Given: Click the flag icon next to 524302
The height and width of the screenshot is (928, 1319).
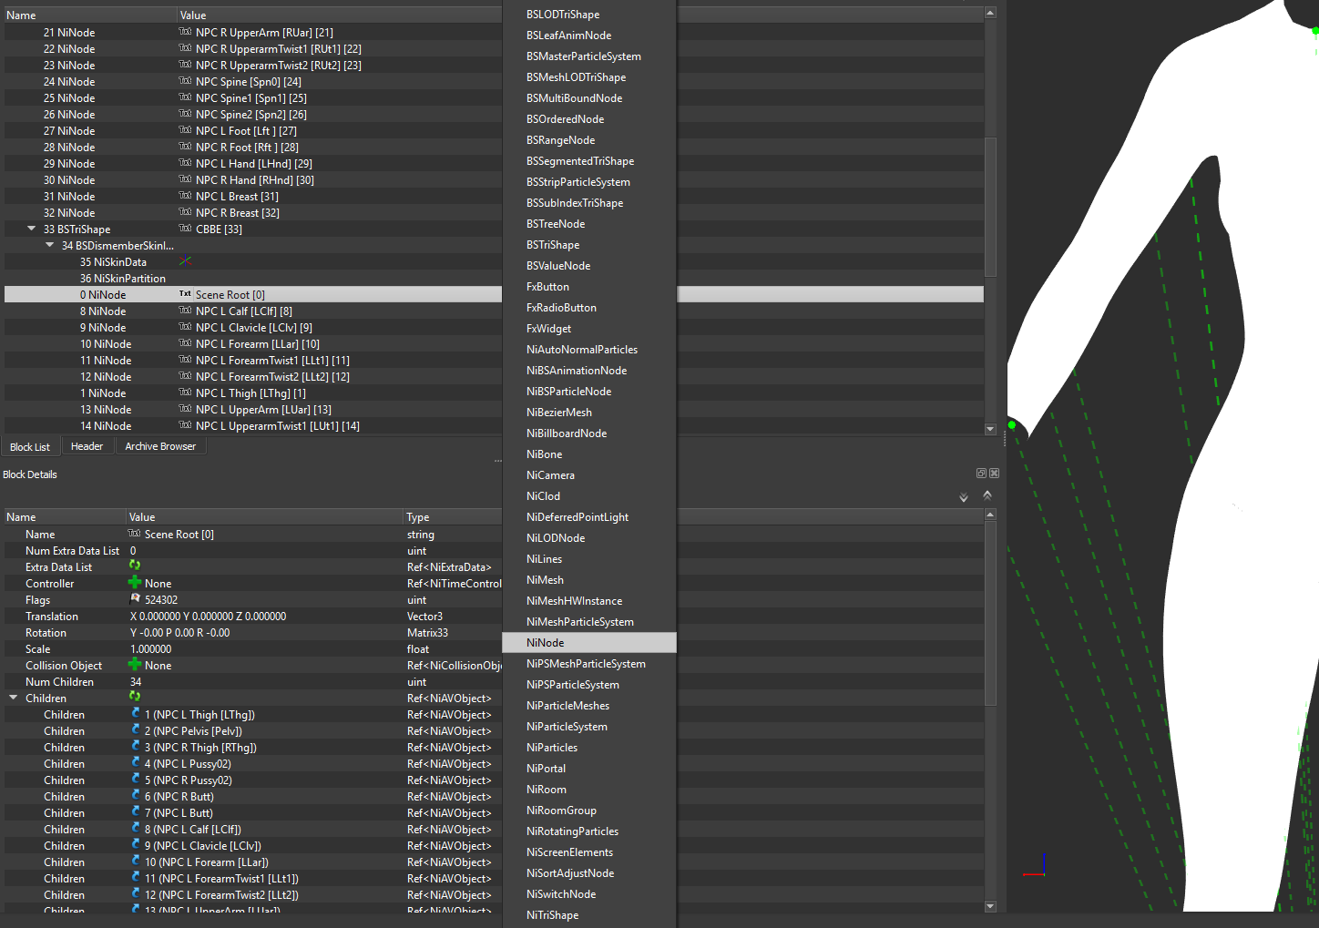Looking at the screenshot, I should pyautogui.click(x=136, y=599).
